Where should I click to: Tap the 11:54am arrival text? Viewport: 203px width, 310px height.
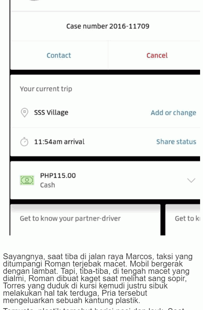coord(59,141)
